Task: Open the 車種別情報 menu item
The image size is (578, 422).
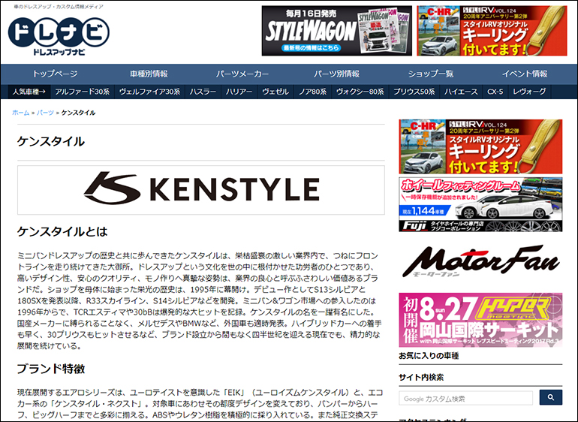Action: click(x=149, y=74)
